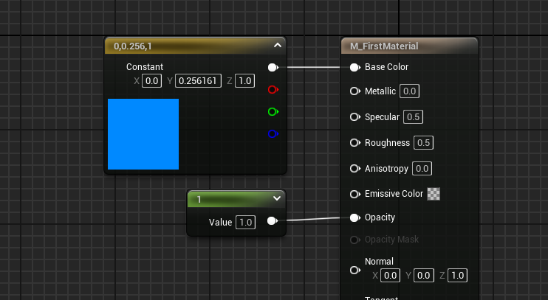Click the Specular input pin
Screen dimensions: 548x300
coord(355,117)
